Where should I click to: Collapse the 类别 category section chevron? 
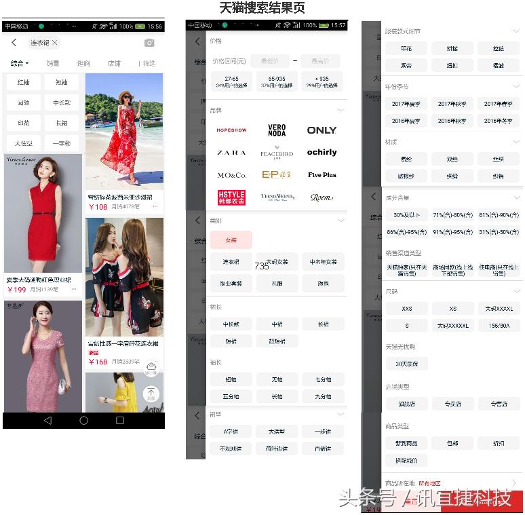(341, 221)
